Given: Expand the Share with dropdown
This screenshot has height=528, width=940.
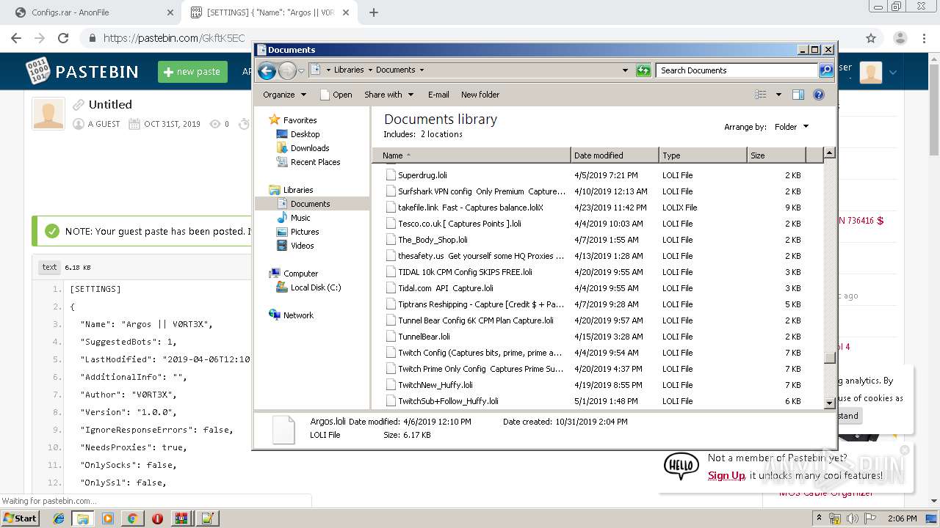Looking at the screenshot, I should pyautogui.click(x=389, y=95).
